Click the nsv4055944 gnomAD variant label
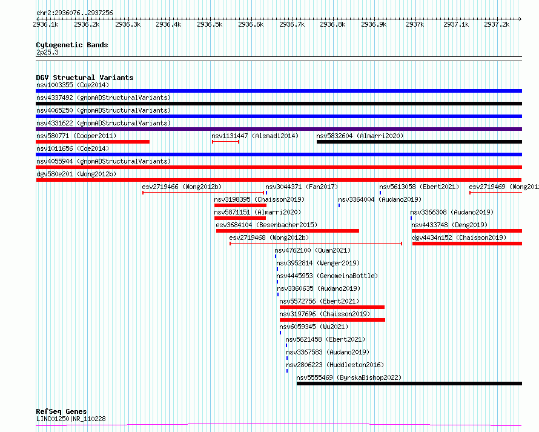539x432 pixels. (104, 161)
